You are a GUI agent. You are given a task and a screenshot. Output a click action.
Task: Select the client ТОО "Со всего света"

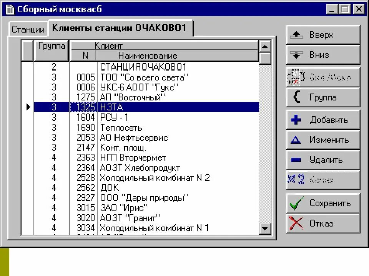pos(144,77)
